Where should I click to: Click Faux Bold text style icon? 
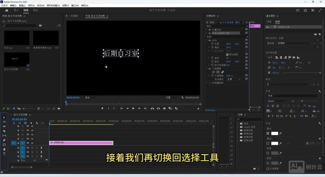(x=268, y=116)
